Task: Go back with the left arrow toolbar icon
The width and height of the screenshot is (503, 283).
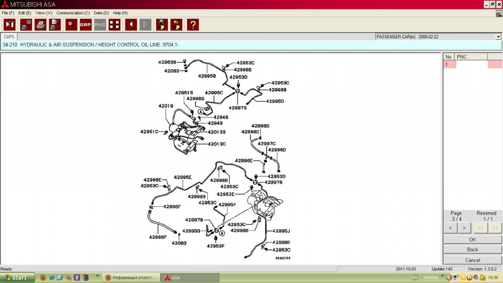Action: pyautogui.click(x=131, y=25)
